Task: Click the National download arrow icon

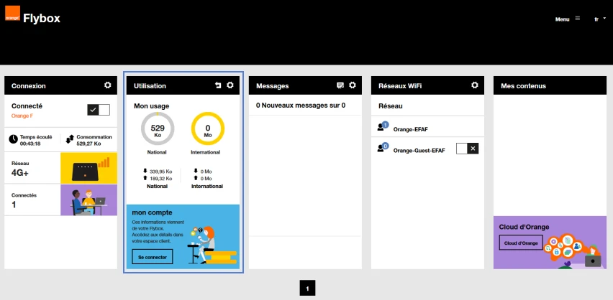Action: [145, 171]
